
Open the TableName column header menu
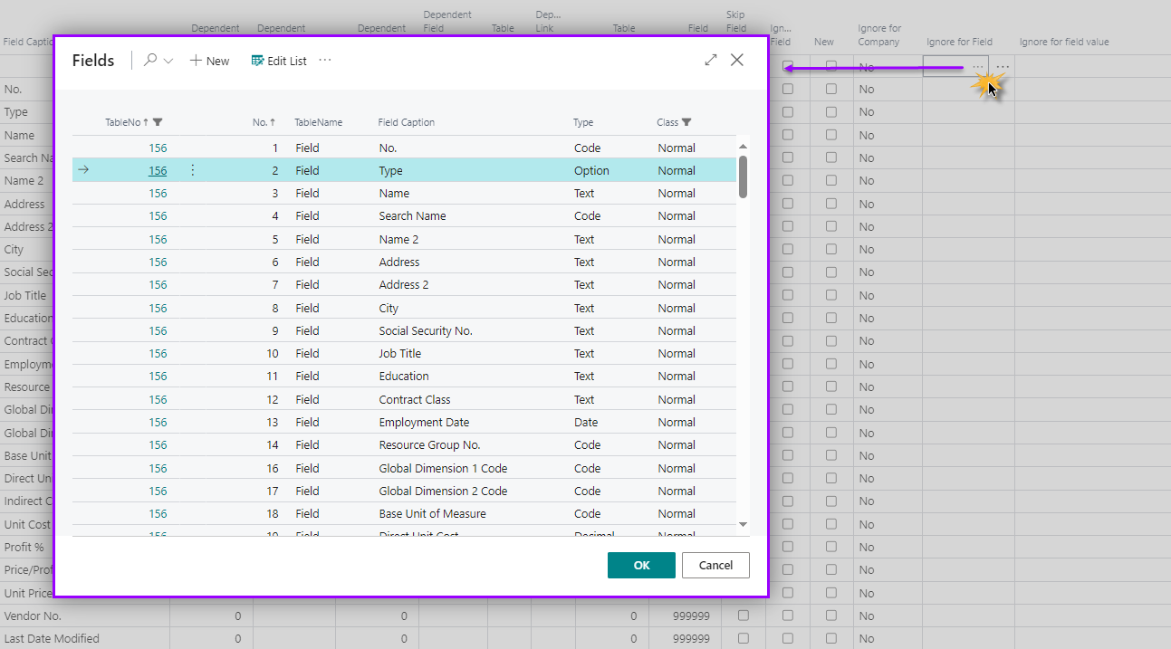(x=319, y=122)
